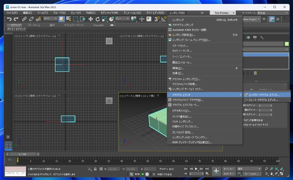Switch to the オブジェクト ペイント ribbon tab
The width and height of the screenshot is (293, 180).
[x=74, y=25]
